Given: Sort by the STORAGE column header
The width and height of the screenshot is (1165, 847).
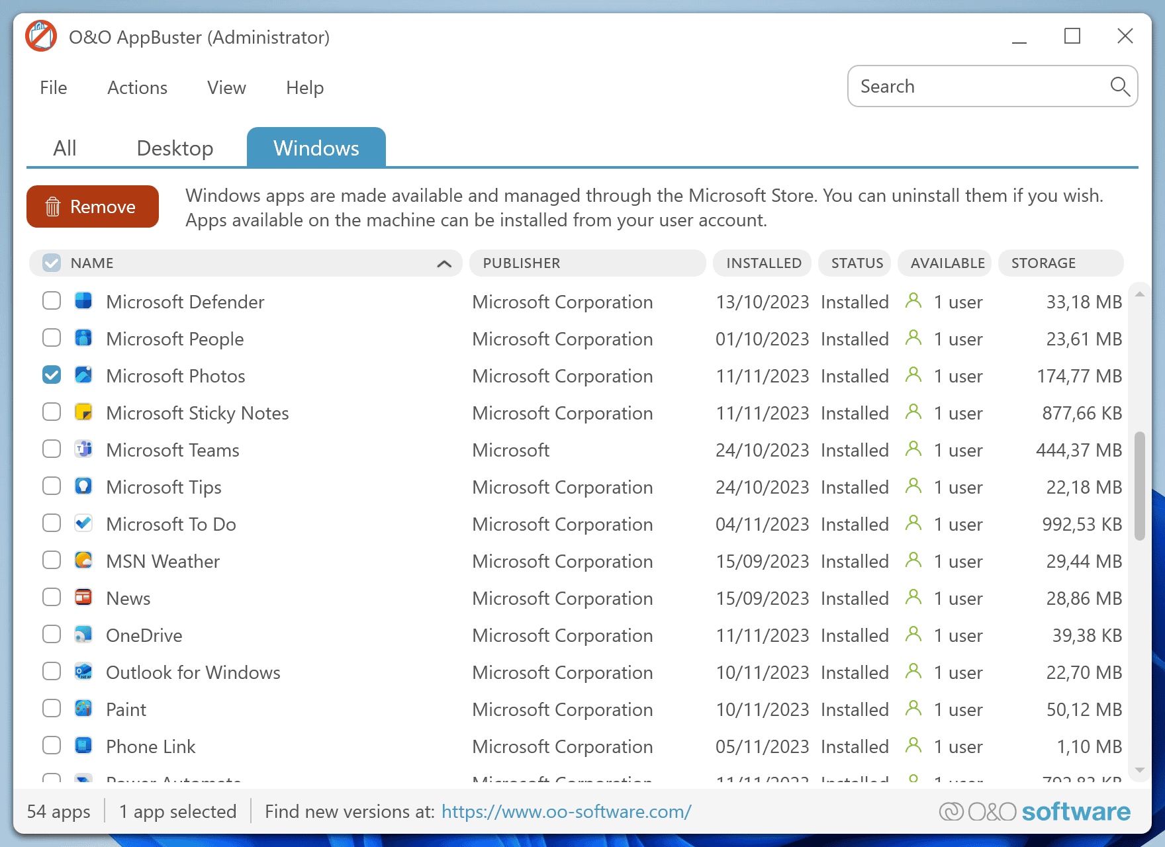Looking at the screenshot, I should (1061, 263).
